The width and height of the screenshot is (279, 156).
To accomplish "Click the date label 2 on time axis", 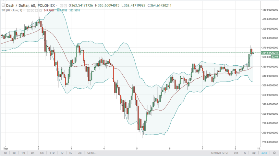I will pos(38,148).
